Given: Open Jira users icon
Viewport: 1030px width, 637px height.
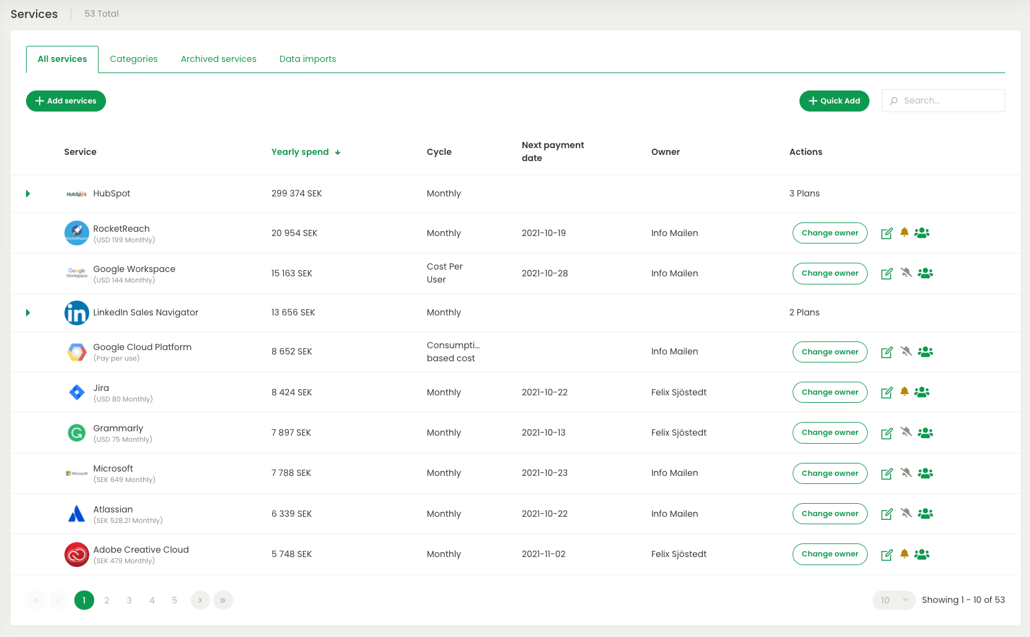Looking at the screenshot, I should tap(922, 392).
